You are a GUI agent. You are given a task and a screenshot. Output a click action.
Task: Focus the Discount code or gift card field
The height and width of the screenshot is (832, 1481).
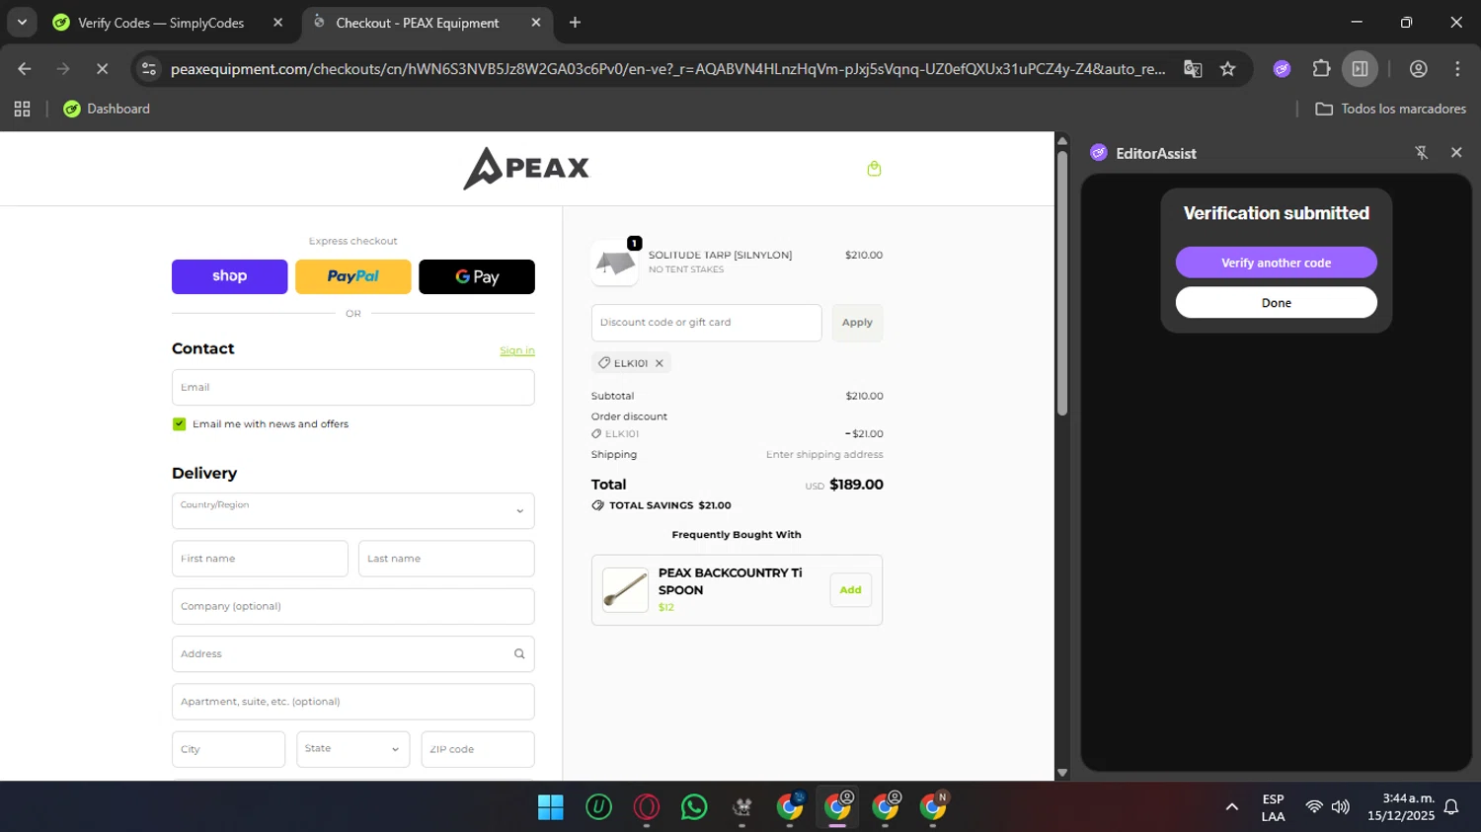(x=706, y=323)
